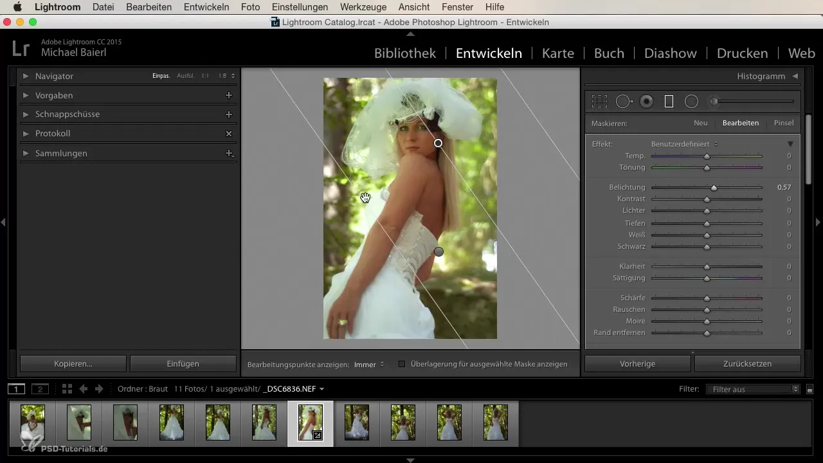Select the last filmstrip thumbnail

[x=496, y=422]
